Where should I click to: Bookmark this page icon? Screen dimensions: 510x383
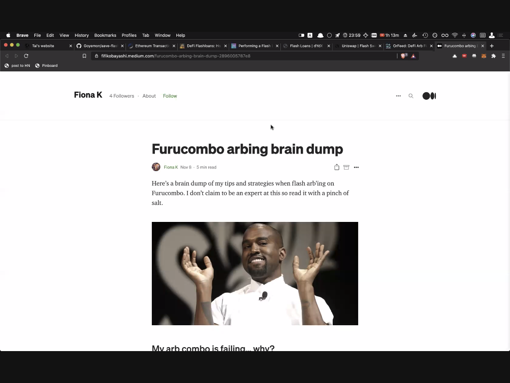tap(84, 56)
